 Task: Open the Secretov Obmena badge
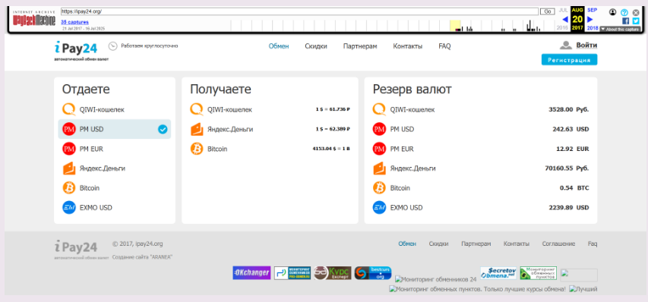point(498,272)
